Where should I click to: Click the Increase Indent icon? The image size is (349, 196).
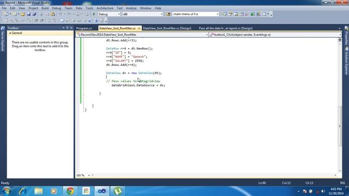[x=42, y=21]
